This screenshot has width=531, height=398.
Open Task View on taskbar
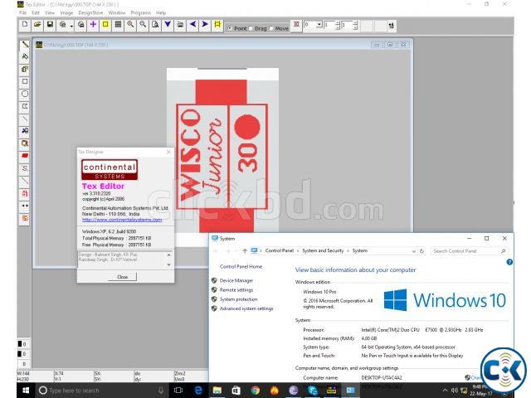coord(178,391)
